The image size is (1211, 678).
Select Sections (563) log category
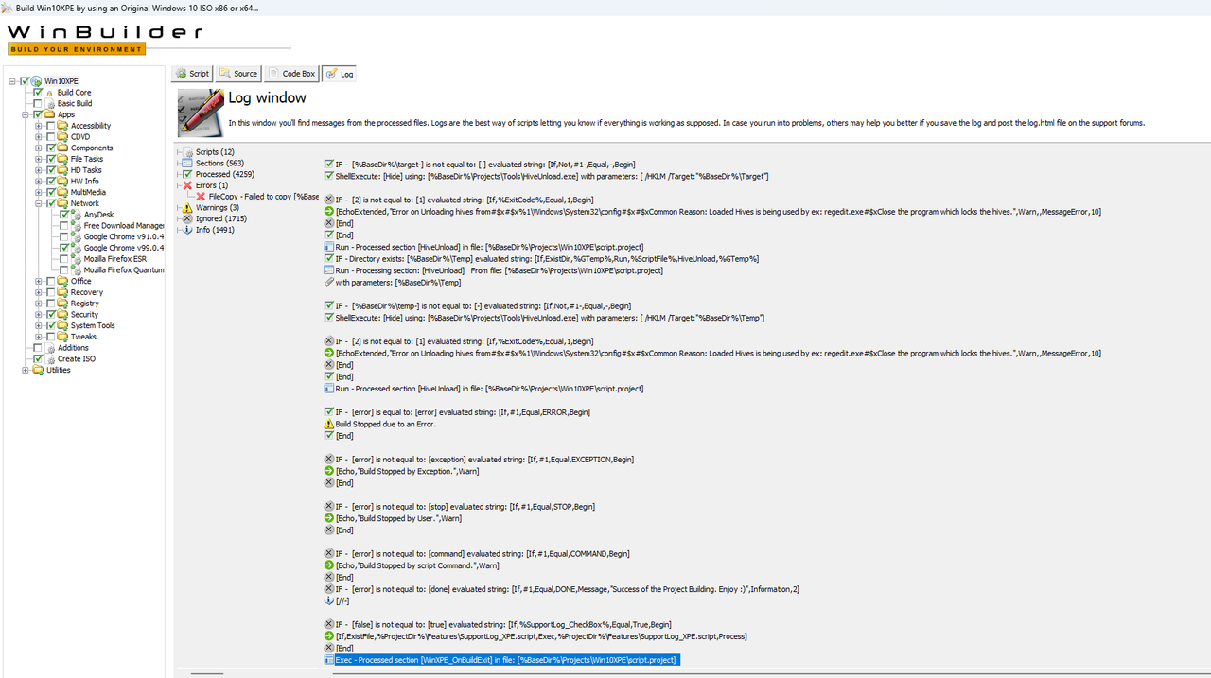219,164
